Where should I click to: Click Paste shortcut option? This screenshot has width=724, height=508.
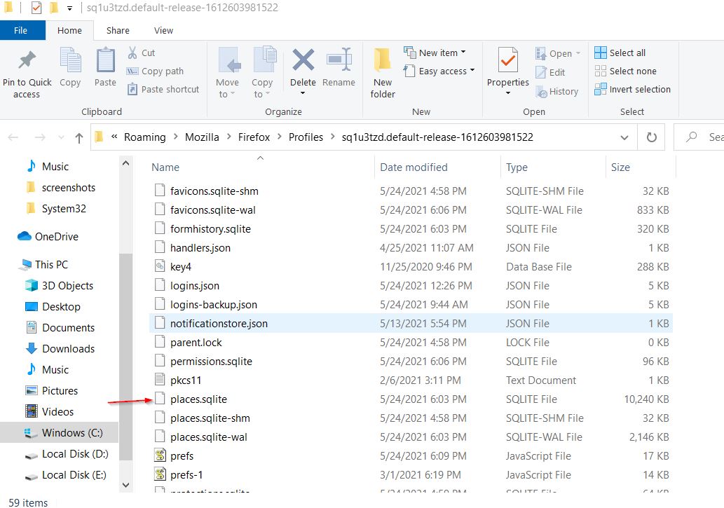click(163, 89)
